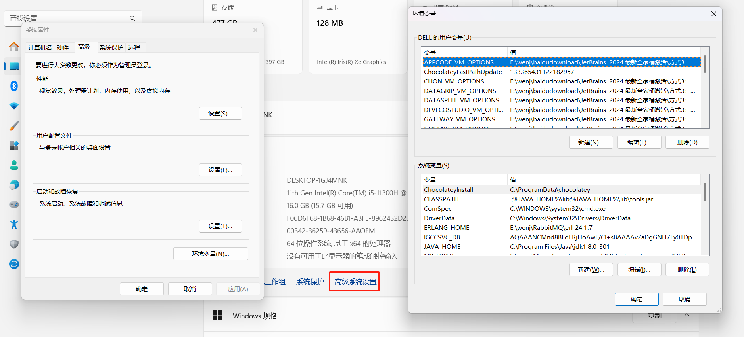Open Network settings via the Wi-Fi icon

[14, 106]
